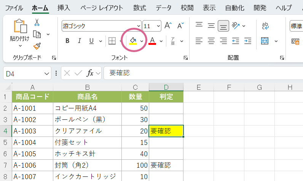The height and width of the screenshot is (181, 303).
Task: Expand the merge cells dropdown arrow
Action: 276,41
